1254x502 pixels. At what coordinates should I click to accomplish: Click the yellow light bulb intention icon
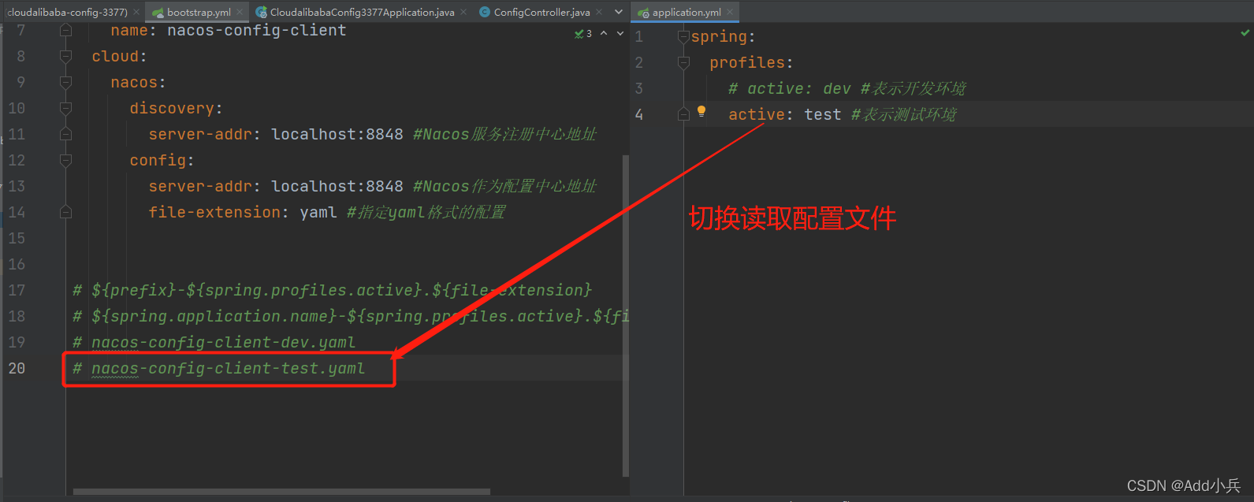tap(701, 111)
